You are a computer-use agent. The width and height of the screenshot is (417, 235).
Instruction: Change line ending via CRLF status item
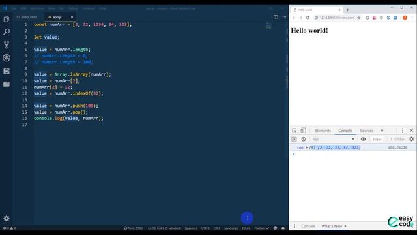pos(216,228)
